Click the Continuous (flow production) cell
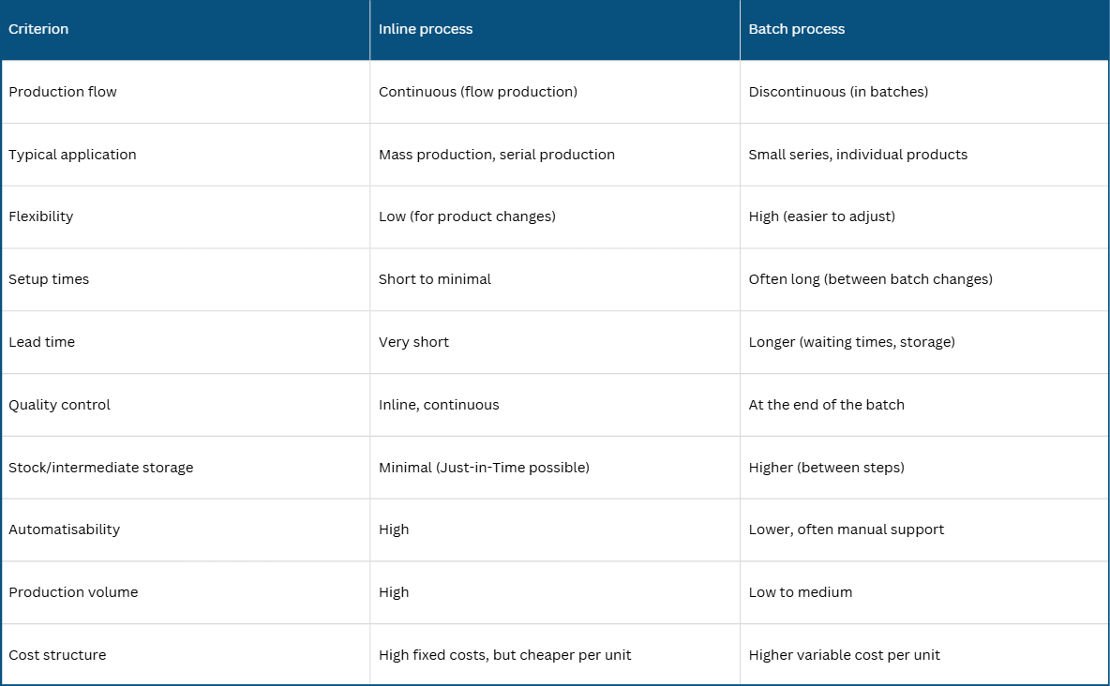The image size is (1110, 686). click(555, 92)
